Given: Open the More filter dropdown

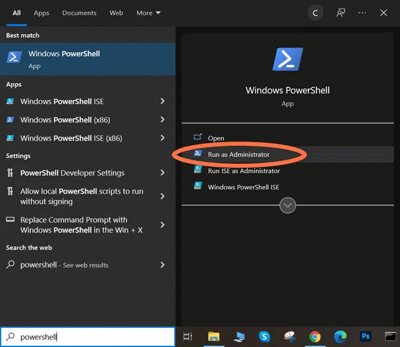Looking at the screenshot, I should (x=149, y=13).
